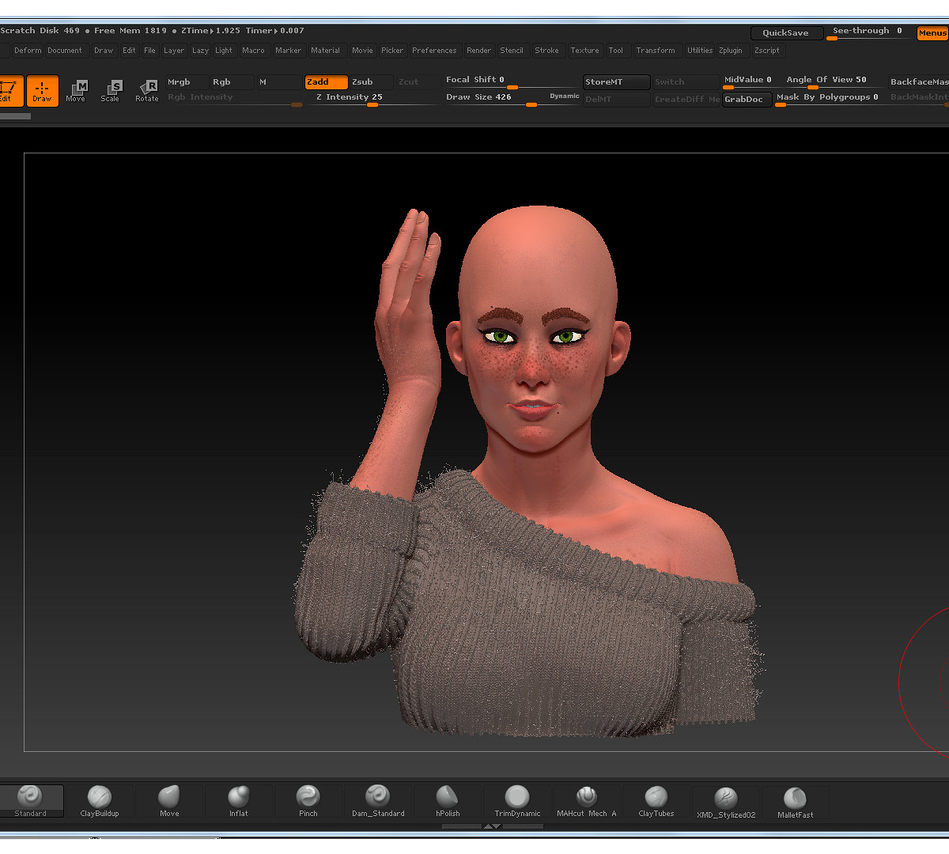
Task: Click the See-through slider
Action: pyautogui.click(x=870, y=32)
